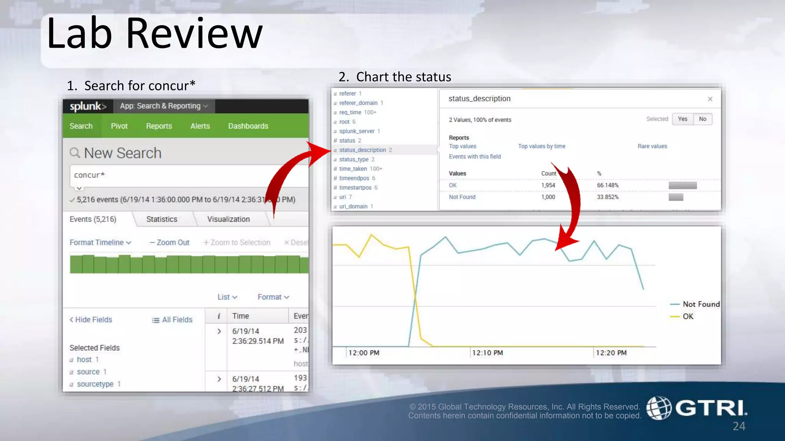
Task: Select No for Selected field
Action: [x=702, y=119]
